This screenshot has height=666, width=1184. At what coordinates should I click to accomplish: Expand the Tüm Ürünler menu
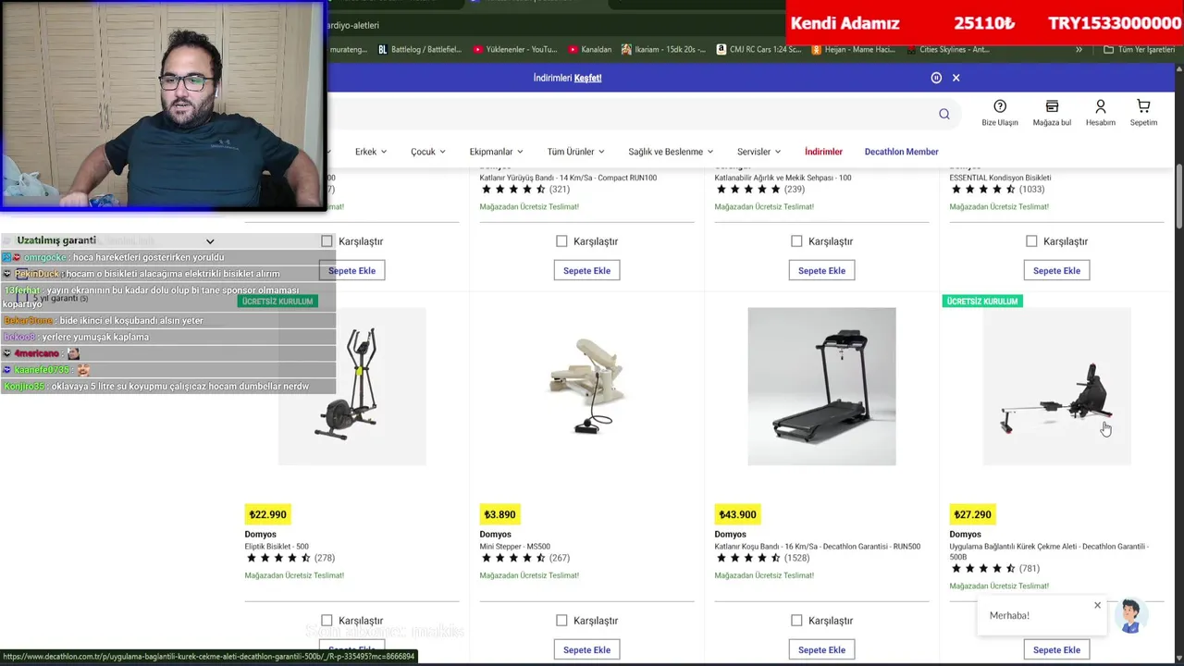tap(575, 152)
